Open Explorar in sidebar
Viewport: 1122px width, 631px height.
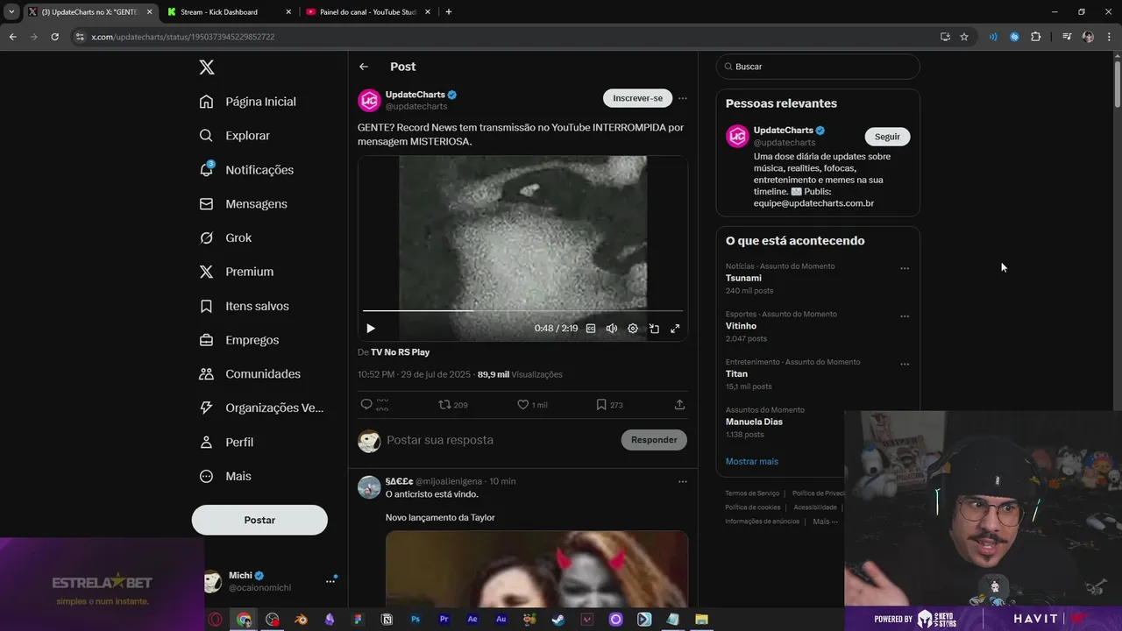[235, 136]
